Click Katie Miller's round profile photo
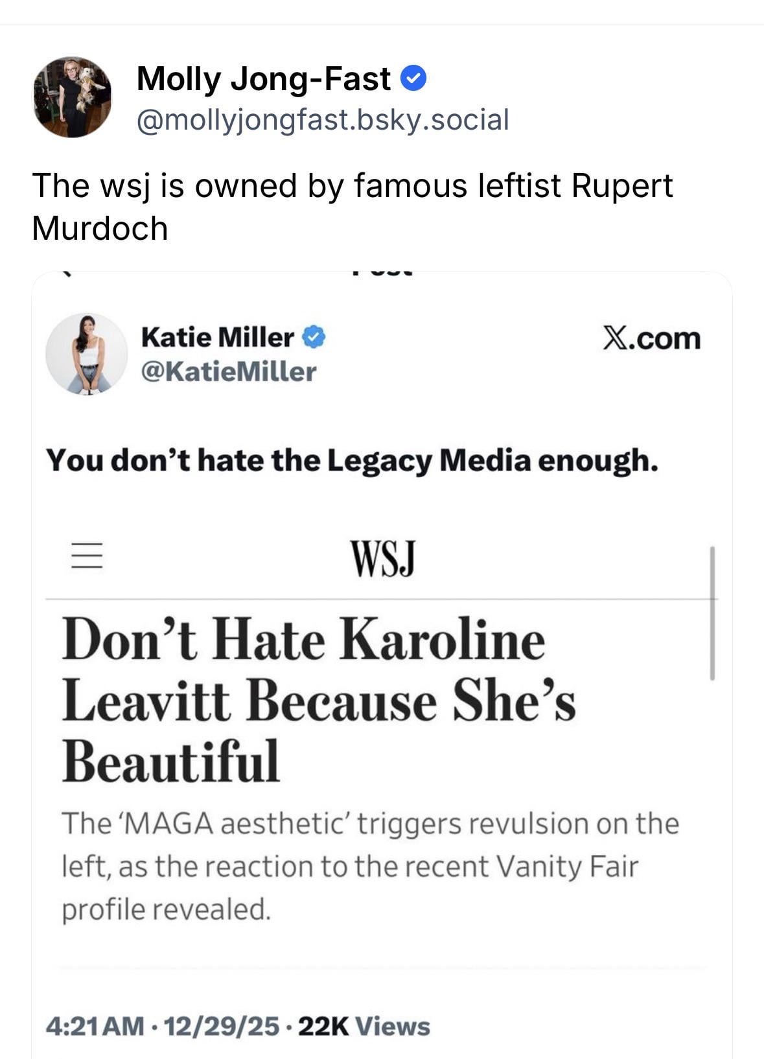Viewport: 764px width, 1059px height. pos(87,355)
